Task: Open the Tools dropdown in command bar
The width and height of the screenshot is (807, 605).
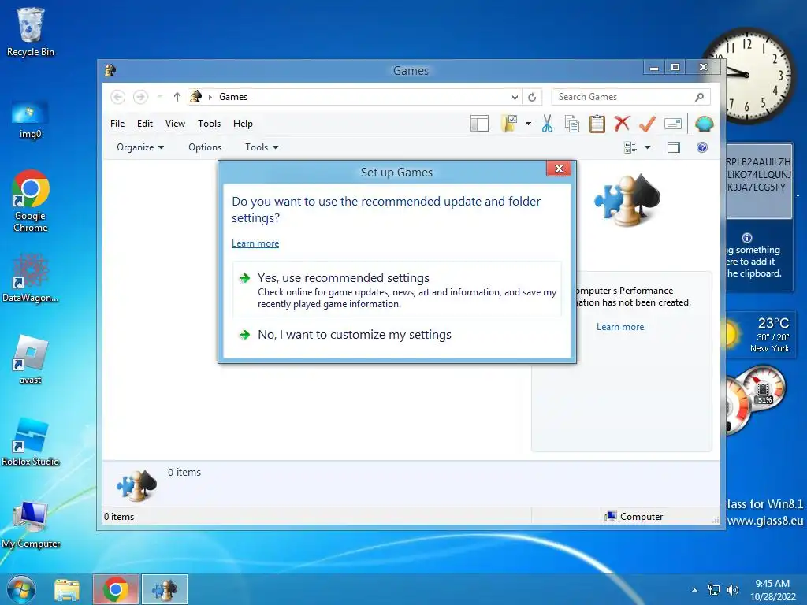Action: point(262,147)
